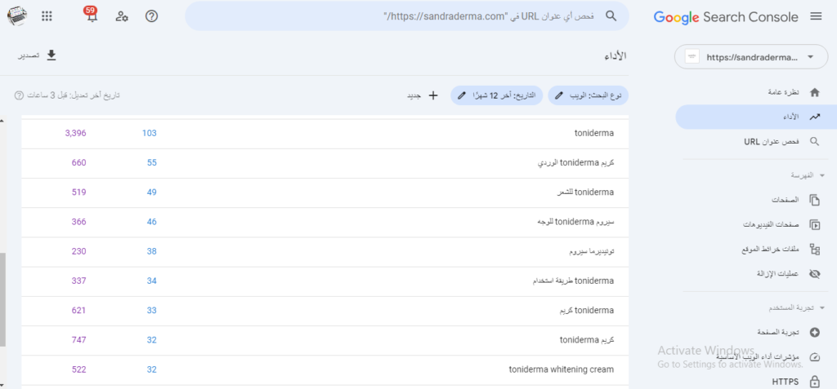This screenshot has width=837, height=389.
Task: Click the scrollbar up arrow
Action: click(x=2, y=121)
